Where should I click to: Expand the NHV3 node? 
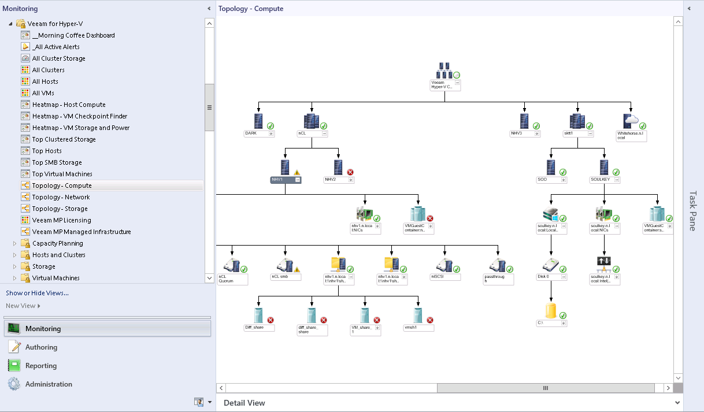(537, 133)
